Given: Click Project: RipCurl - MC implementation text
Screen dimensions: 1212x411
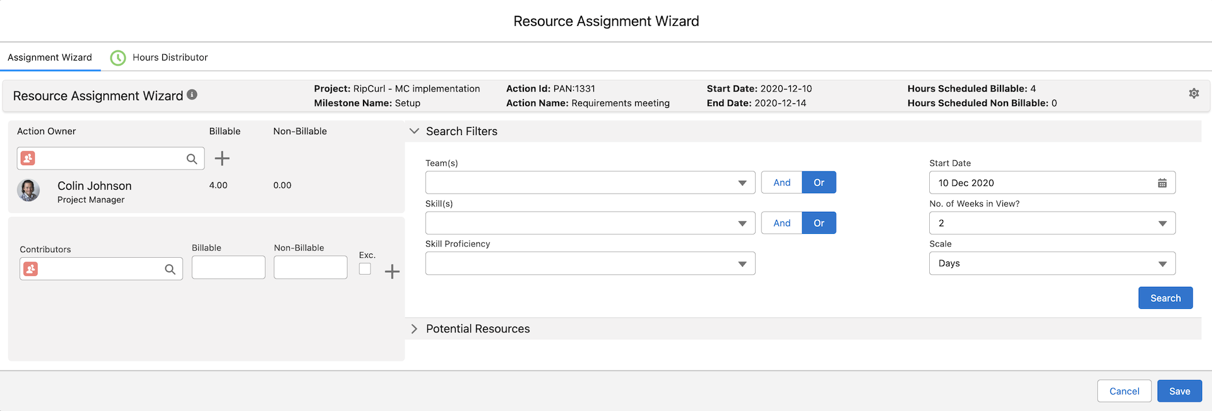Looking at the screenshot, I should (x=397, y=89).
